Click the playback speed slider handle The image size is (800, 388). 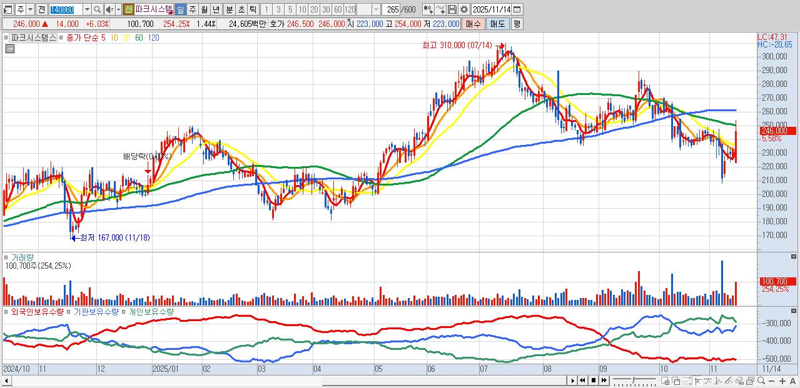click(634, 380)
